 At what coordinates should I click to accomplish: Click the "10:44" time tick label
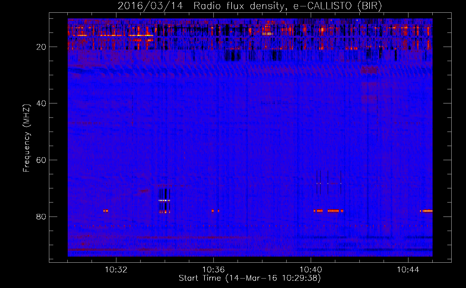click(408, 270)
